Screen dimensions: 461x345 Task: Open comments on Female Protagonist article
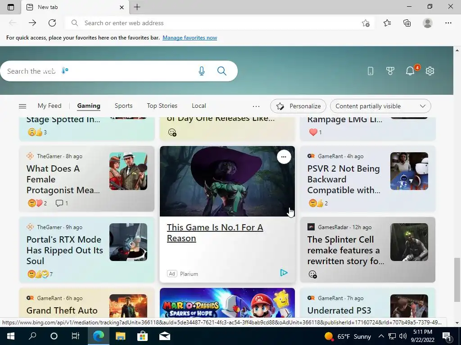pos(62,203)
